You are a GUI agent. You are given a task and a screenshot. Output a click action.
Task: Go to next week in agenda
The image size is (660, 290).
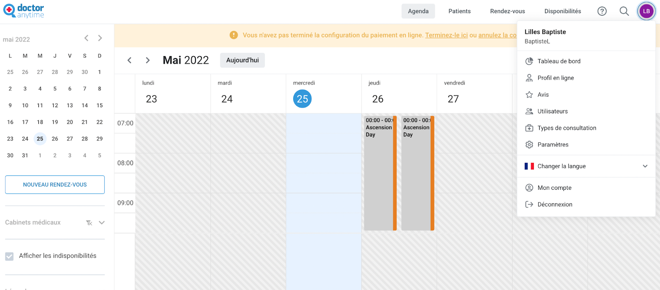tap(148, 60)
